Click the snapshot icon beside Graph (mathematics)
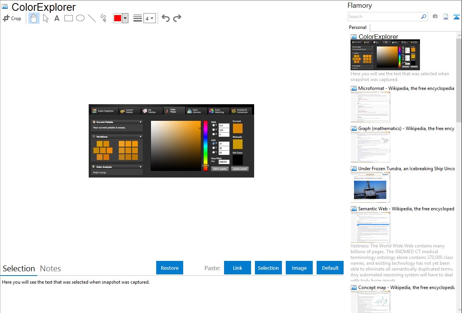462x313 pixels. (x=354, y=129)
